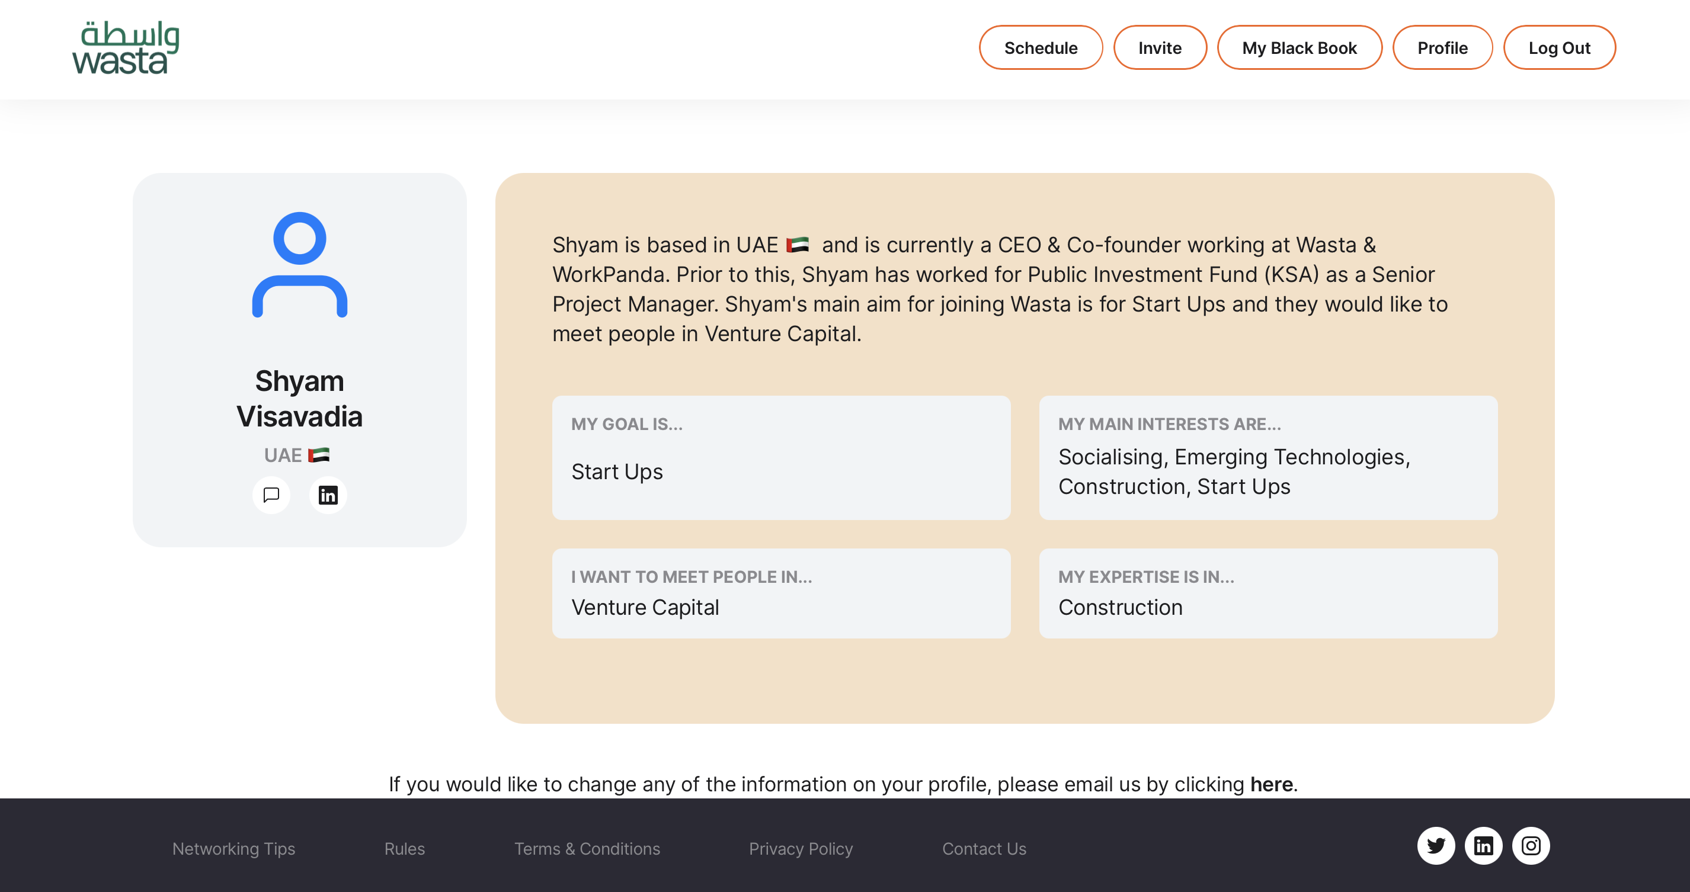Viewport: 1690px width, 892px height.
Task: Open Terms & Conditions link
Action: pyautogui.click(x=587, y=849)
